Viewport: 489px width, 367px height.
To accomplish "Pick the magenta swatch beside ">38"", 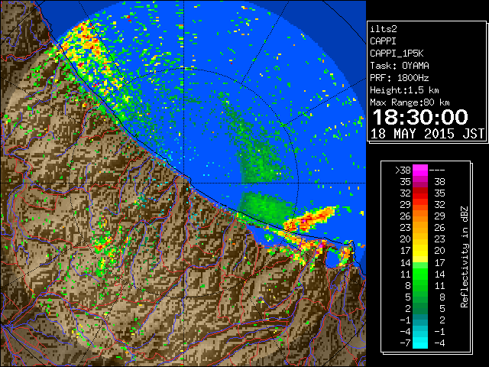I will pos(420,171).
